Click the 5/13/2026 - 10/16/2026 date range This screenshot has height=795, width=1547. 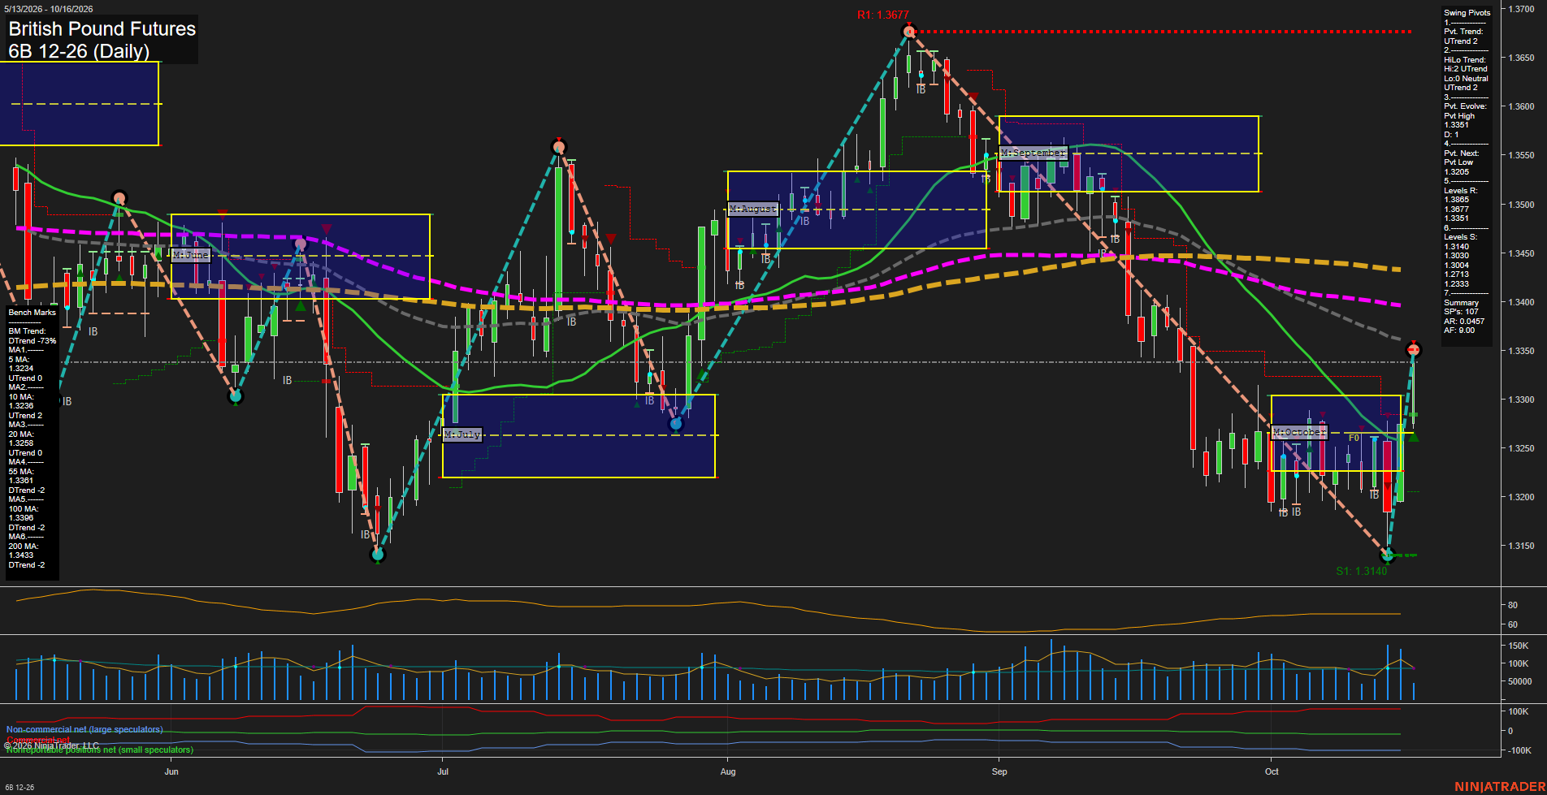click(49, 9)
